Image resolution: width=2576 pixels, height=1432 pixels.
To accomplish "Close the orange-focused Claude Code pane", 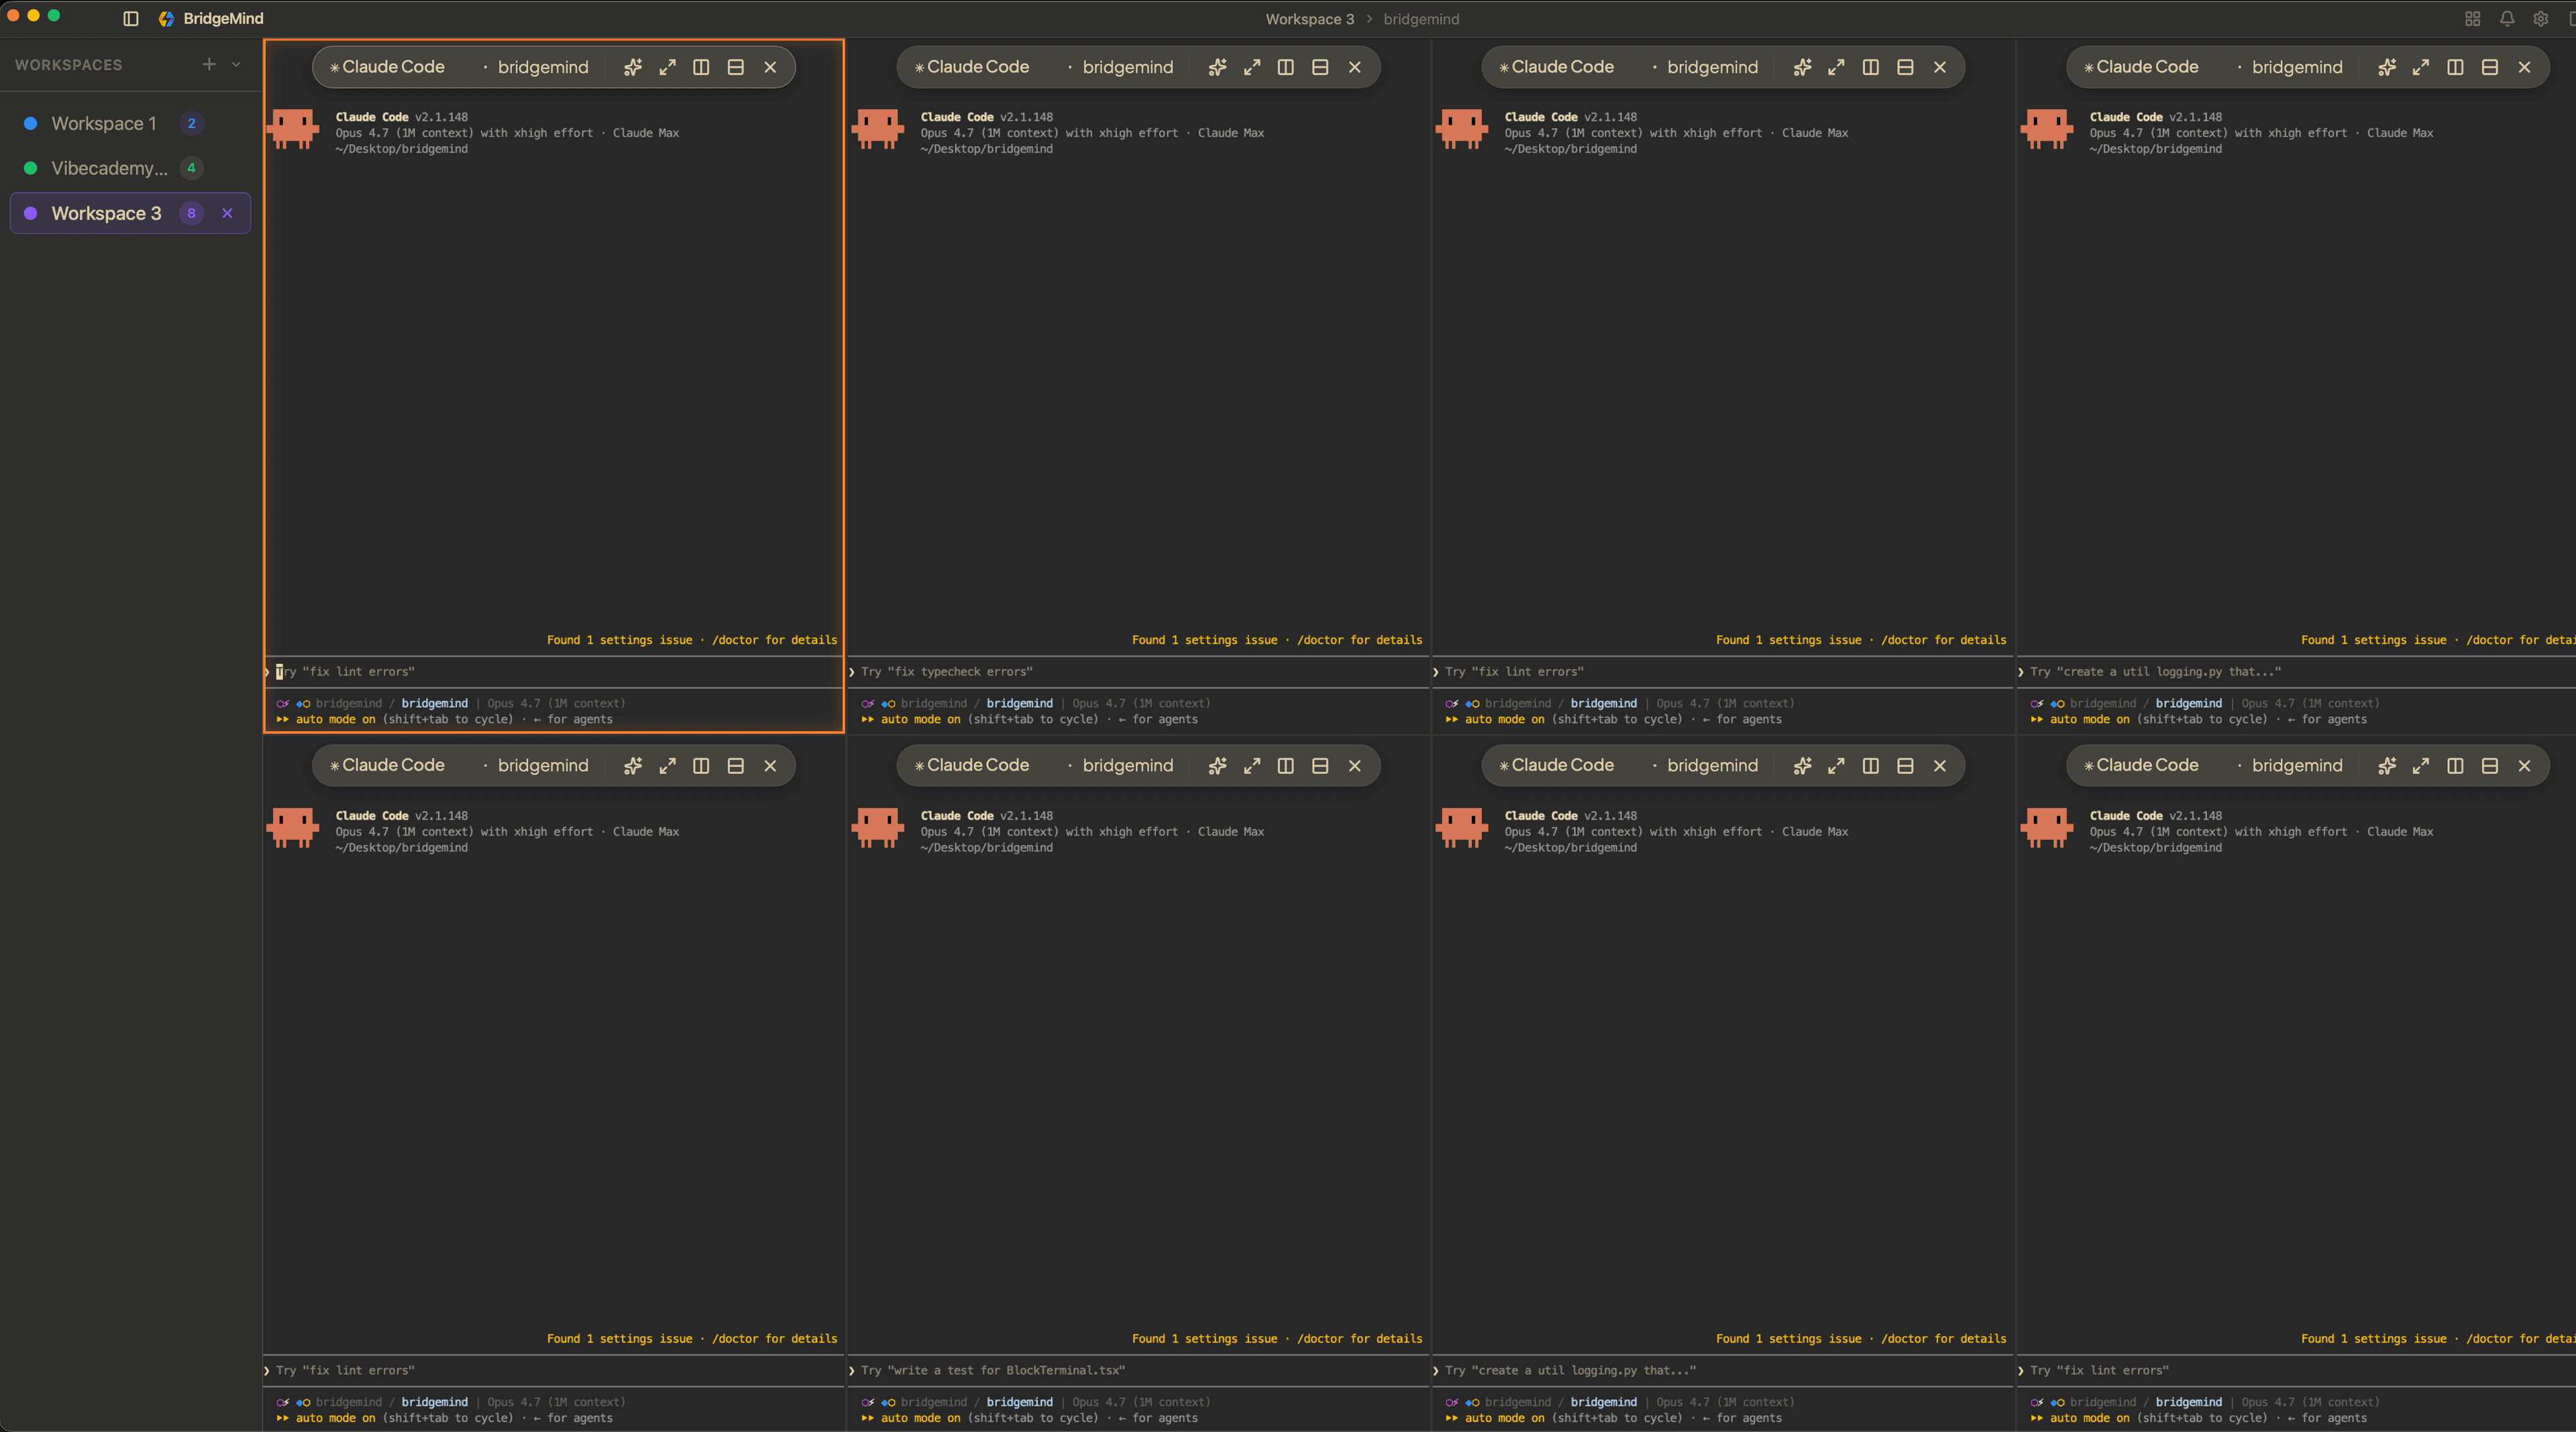I will (770, 67).
